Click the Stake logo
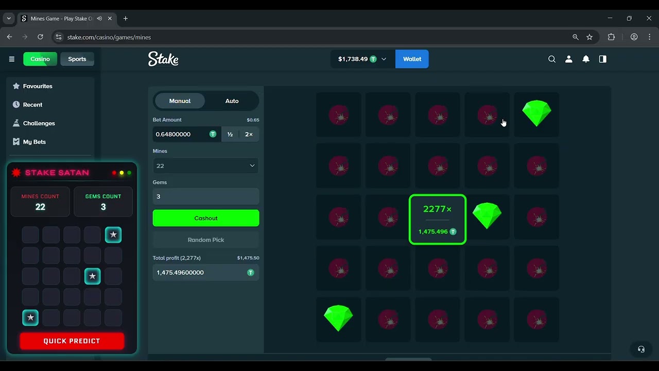The image size is (659, 371). pos(163,59)
